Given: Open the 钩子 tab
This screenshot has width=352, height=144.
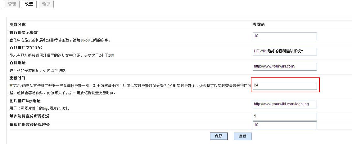Looking at the screenshot, I should (x=46, y=4).
